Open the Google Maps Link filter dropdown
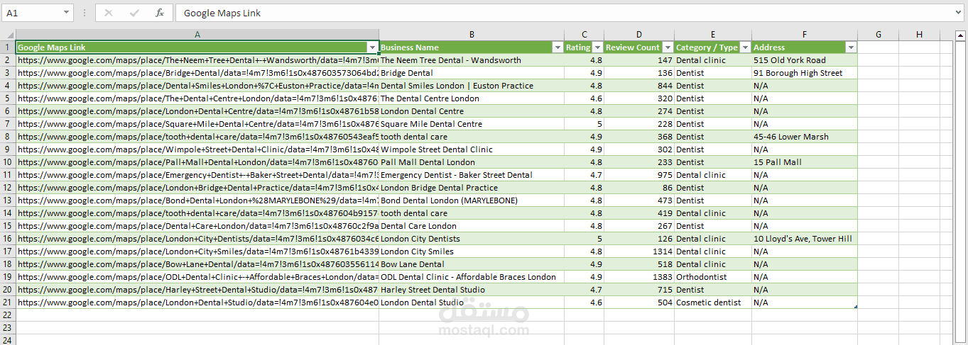This screenshot has width=968, height=345. click(372, 47)
